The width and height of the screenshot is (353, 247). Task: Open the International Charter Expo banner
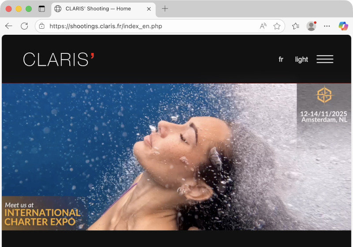[x=42, y=214]
